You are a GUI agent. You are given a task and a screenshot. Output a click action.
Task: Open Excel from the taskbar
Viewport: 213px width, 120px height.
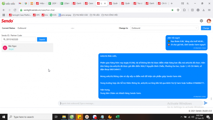(118, 117)
